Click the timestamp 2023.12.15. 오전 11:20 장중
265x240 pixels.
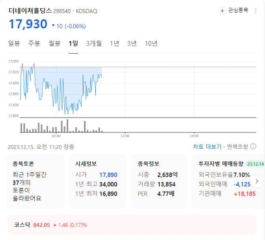[x=41, y=147]
